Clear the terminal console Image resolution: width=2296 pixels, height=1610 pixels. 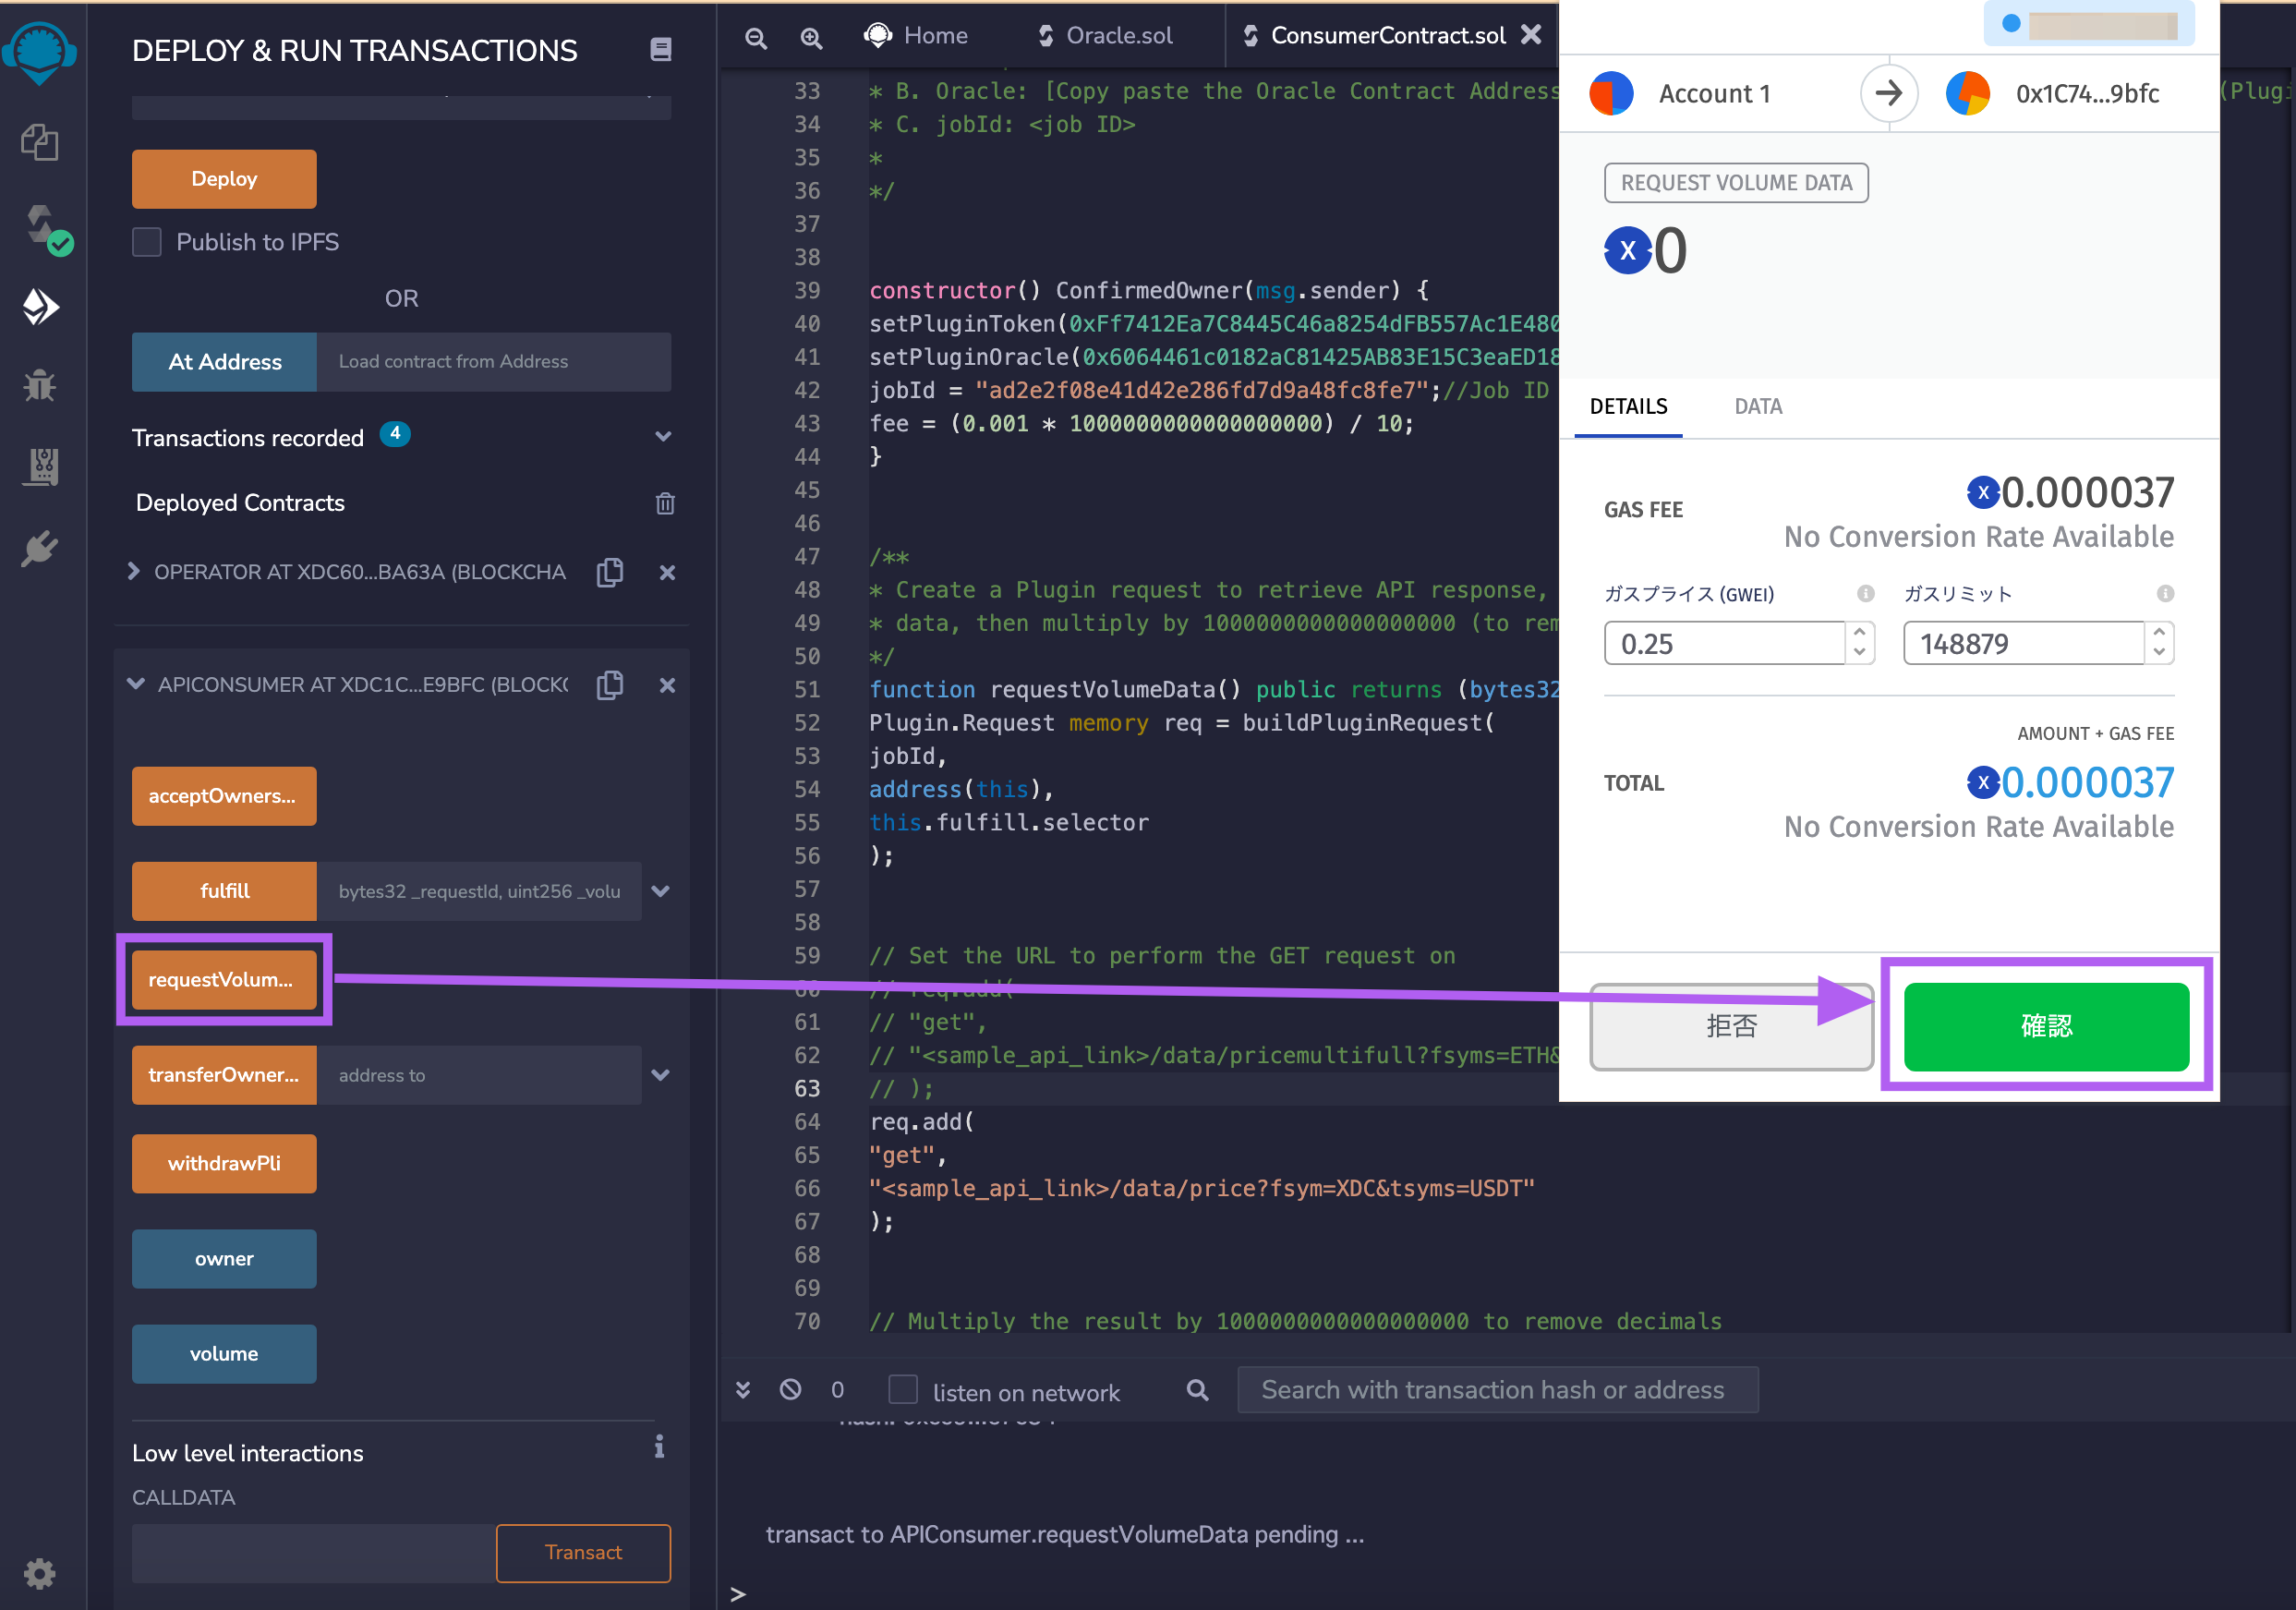pos(790,1390)
